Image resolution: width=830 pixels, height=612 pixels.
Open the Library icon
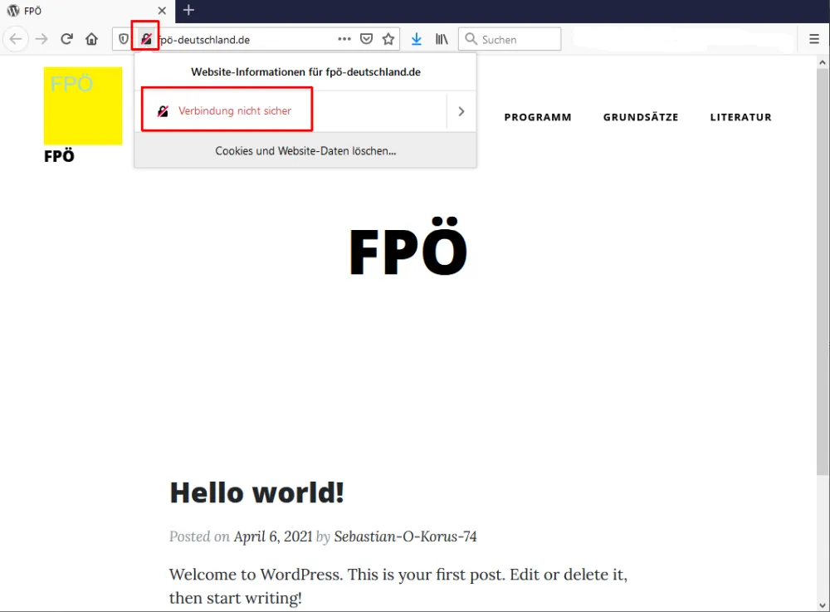tap(442, 39)
